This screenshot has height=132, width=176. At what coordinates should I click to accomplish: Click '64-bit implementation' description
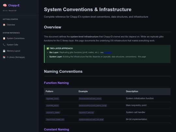(137, 119)
